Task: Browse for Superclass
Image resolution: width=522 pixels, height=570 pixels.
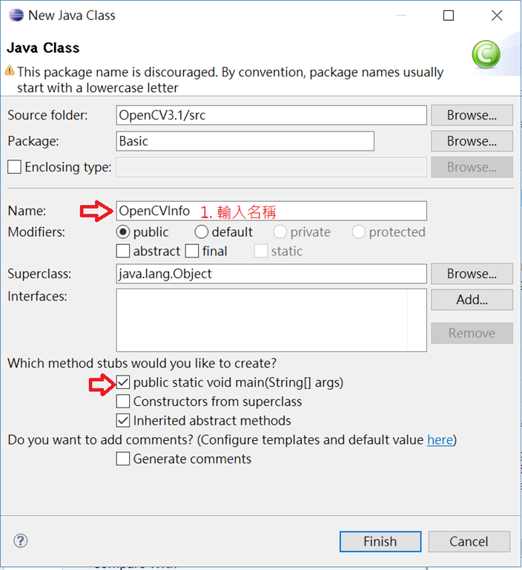Action: pyautogui.click(x=472, y=274)
